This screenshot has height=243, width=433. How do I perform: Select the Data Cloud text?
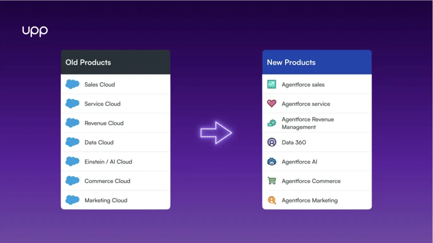pyautogui.click(x=99, y=142)
